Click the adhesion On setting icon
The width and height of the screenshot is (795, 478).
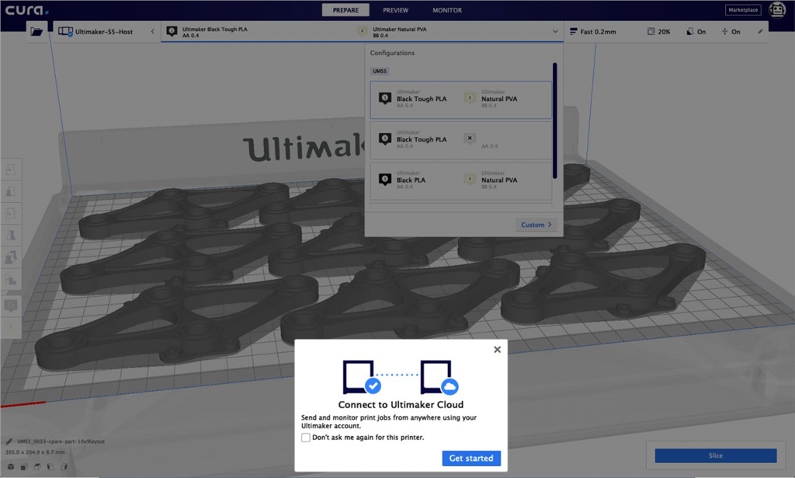tap(724, 32)
